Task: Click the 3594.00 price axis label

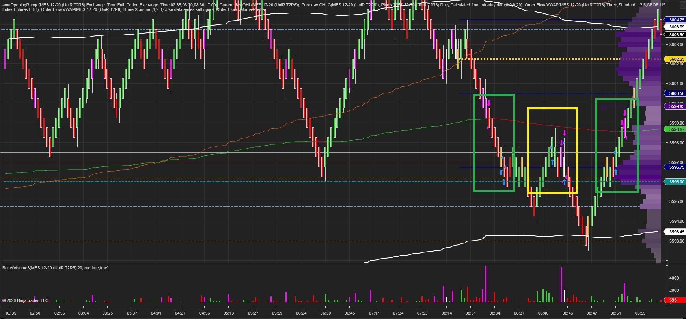Action: [677, 221]
